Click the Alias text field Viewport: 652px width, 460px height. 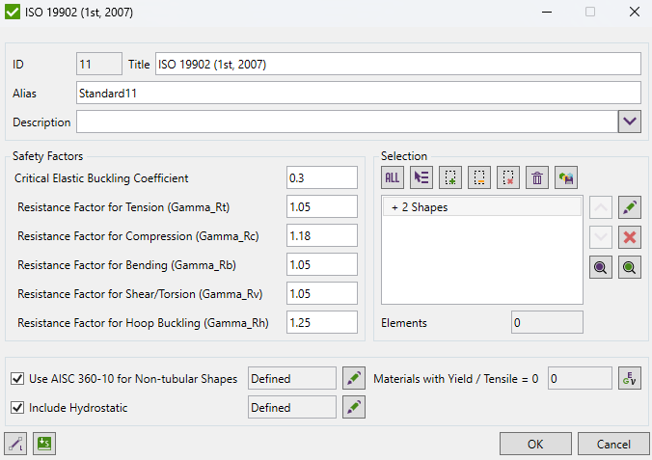[358, 94]
